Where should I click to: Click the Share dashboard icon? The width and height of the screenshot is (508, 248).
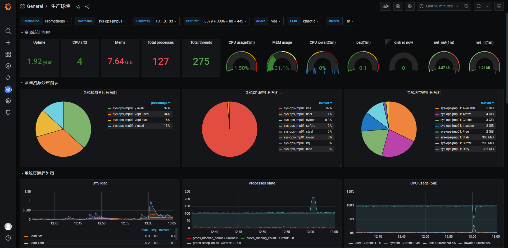87,7
